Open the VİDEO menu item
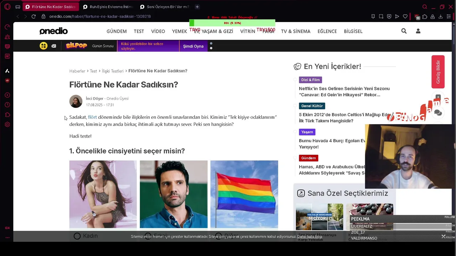This screenshot has height=256, width=456. pyautogui.click(x=158, y=31)
